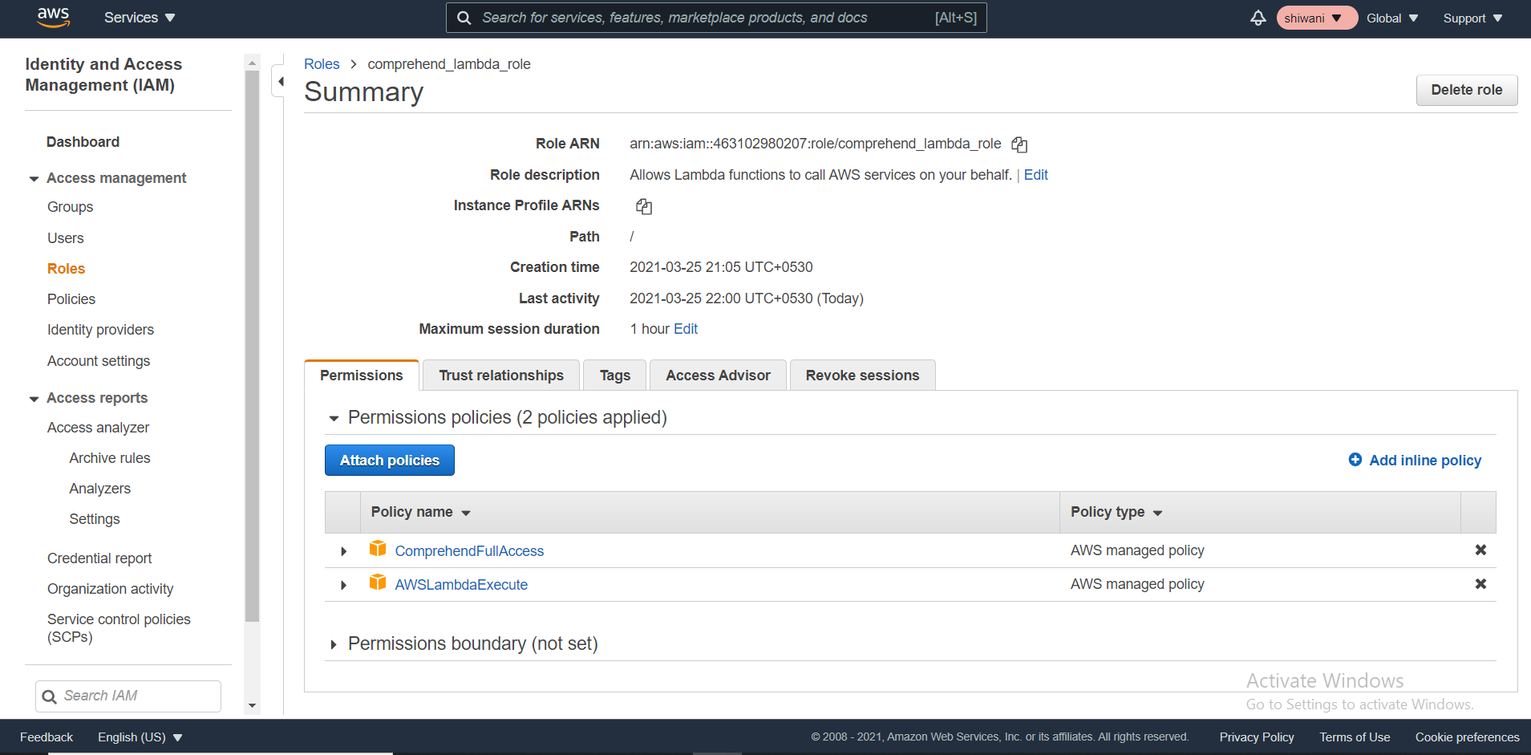Expand the Permissions boundary section
This screenshot has height=755, width=1531.
334,644
